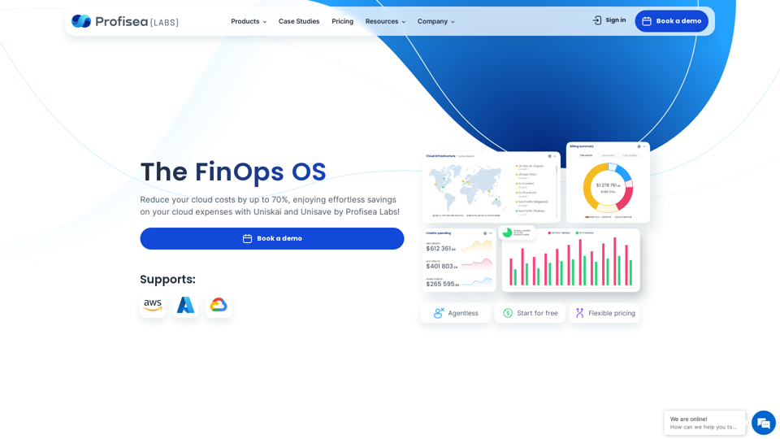The height and width of the screenshot is (439, 780).
Task: Click the AWS logo icon
Action: (153, 305)
